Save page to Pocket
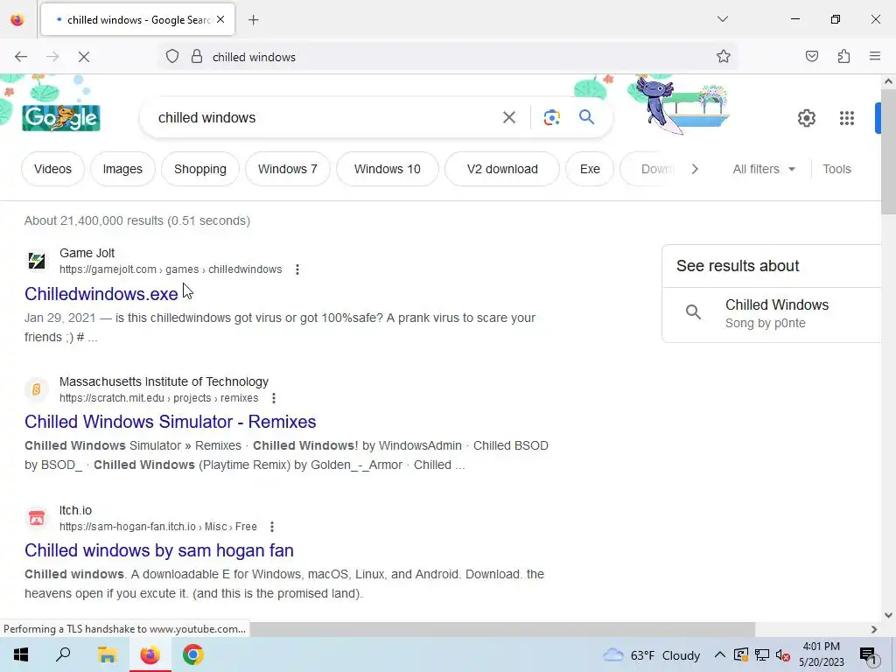The height and width of the screenshot is (672, 896). pos(811,57)
